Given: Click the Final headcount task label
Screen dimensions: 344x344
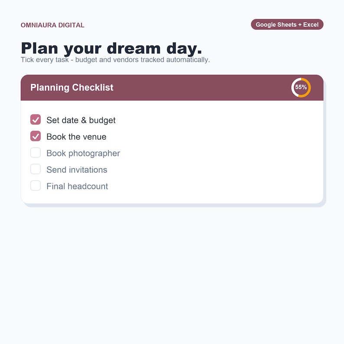Looking at the screenshot, I should click(77, 186).
